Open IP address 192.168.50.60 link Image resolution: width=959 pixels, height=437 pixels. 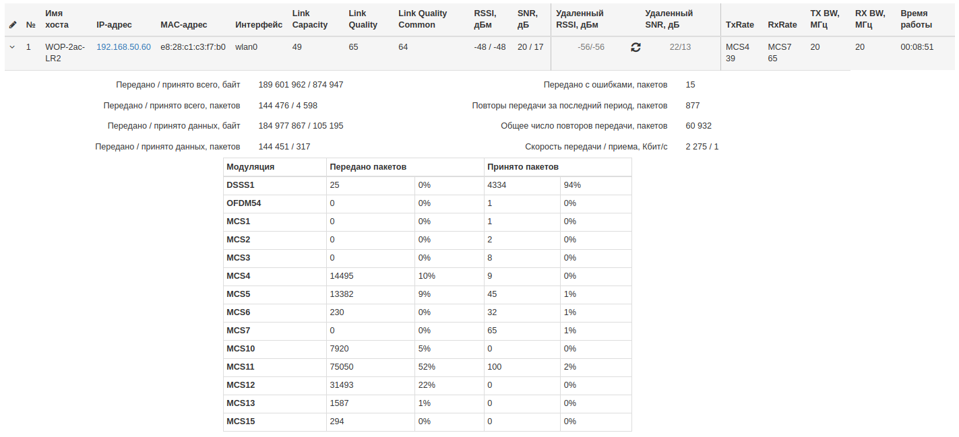coord(123,47)
